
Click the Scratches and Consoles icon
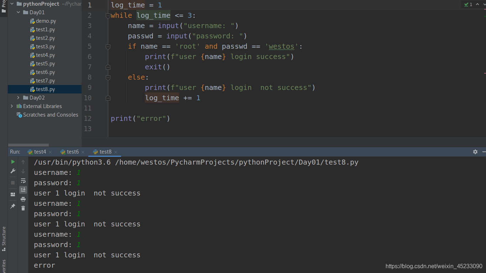click(19, 115)
